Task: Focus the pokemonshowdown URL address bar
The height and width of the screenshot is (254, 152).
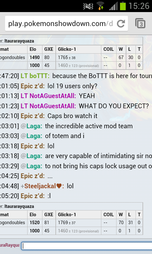Action: point(61,23)
